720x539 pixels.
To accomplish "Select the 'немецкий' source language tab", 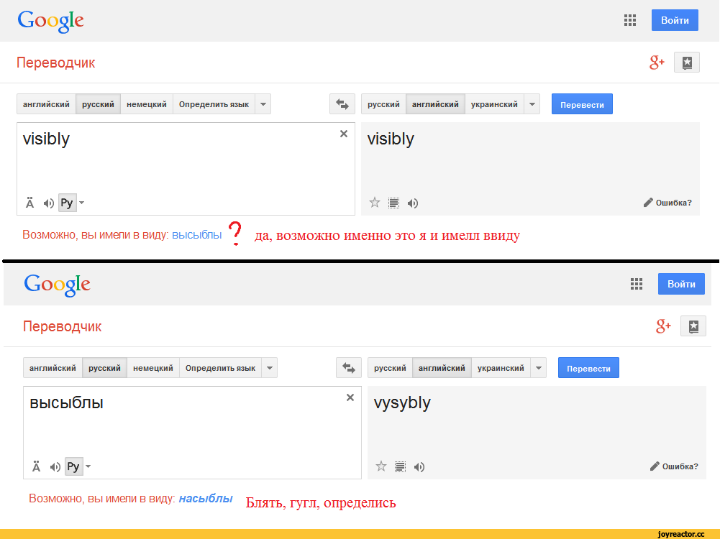I will 147,104.
